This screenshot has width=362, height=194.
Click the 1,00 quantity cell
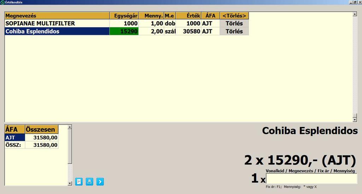pyautogui.click(x=151, y=23)
